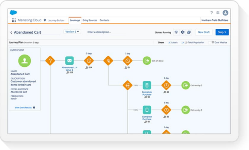Select the random split diamond node
The height and width of the screenshot is (150, 249).
[128, 85]
